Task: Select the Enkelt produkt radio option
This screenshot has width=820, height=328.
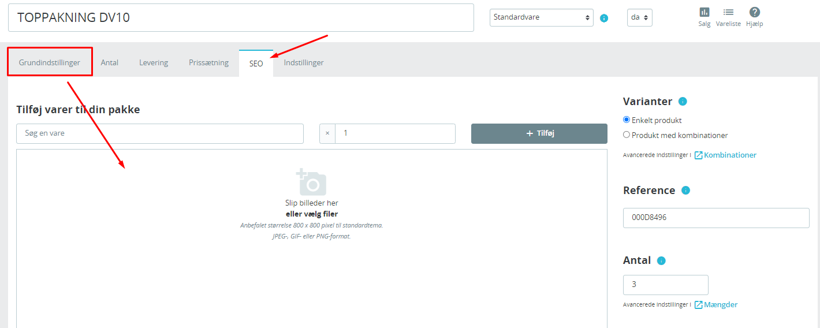Action: point(627,120)
